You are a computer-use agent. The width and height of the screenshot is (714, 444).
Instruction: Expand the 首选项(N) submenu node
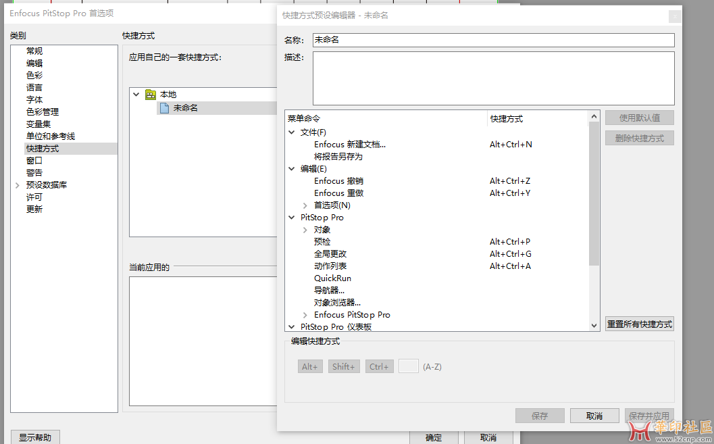(x=305, y=205)
